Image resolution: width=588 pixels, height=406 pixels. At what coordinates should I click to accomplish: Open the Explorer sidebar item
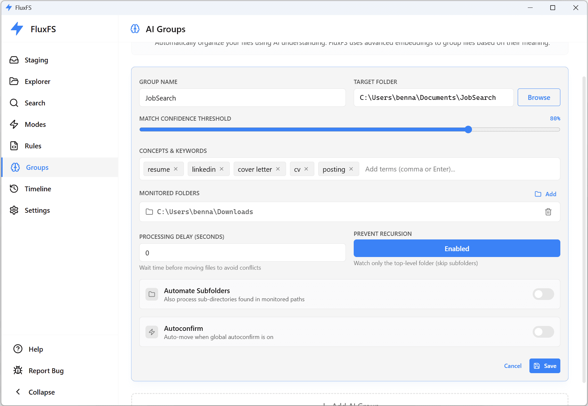point(37,81)
